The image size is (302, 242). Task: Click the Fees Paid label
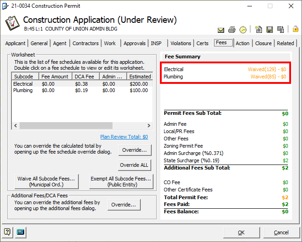click(x=177, y=204)
